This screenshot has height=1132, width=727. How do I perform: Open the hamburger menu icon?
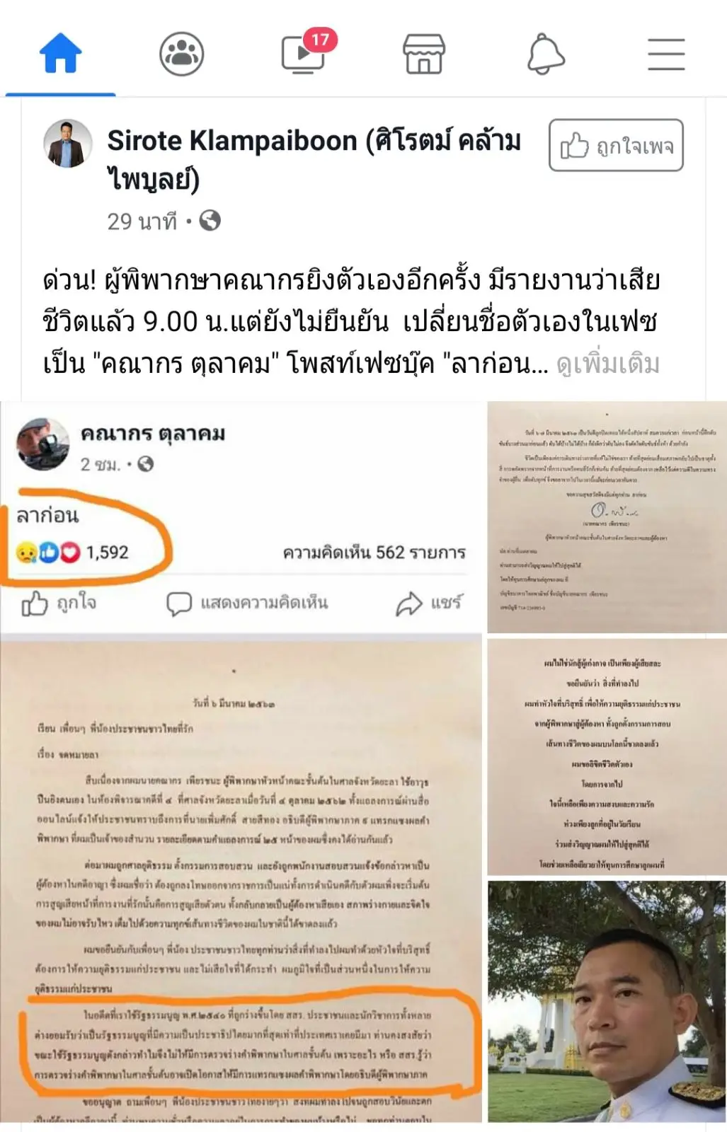pos(667,54)
